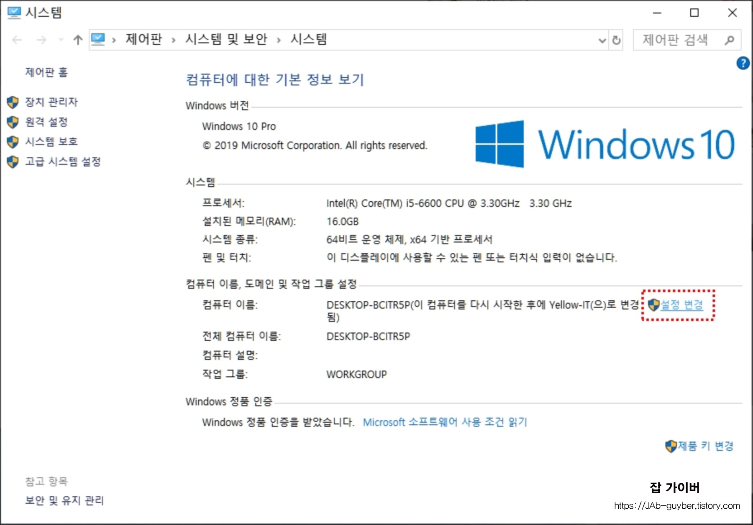Image resolution: width=753 pixels, height=525 pixels.
Task: Minimize the 시스템 window
Action: [x=657, y=13]
